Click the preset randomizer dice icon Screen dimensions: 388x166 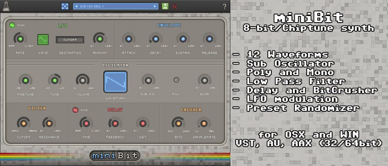(x=65, y=6)
